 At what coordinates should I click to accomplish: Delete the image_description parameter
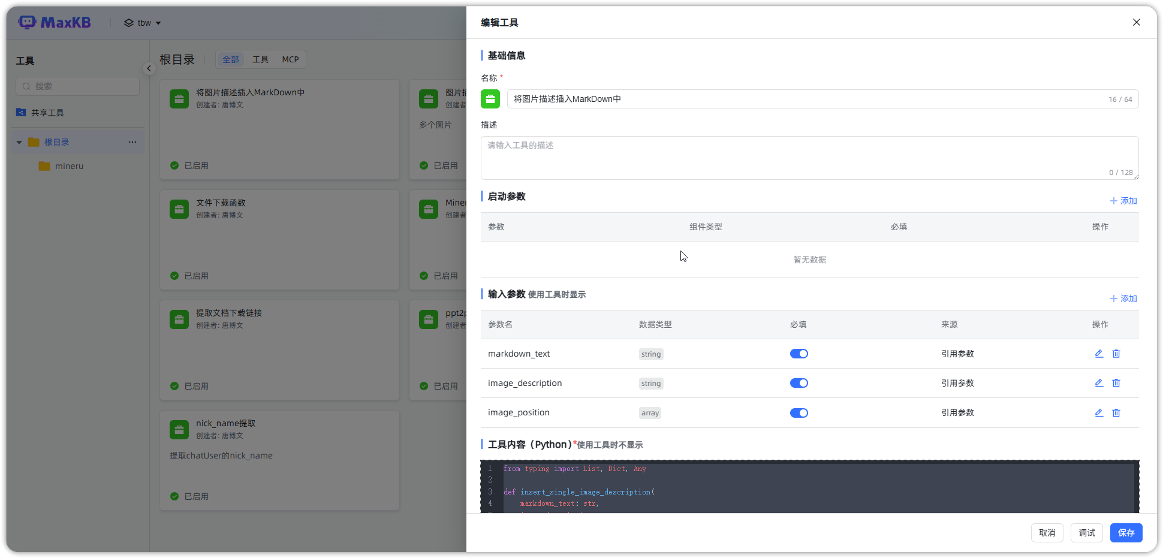[1116, 383]
